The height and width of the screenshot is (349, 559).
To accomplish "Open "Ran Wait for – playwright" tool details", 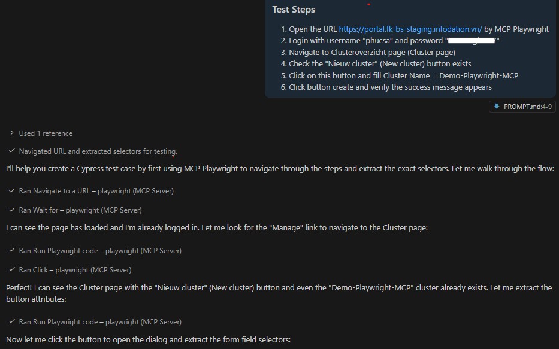I will 80,210.
